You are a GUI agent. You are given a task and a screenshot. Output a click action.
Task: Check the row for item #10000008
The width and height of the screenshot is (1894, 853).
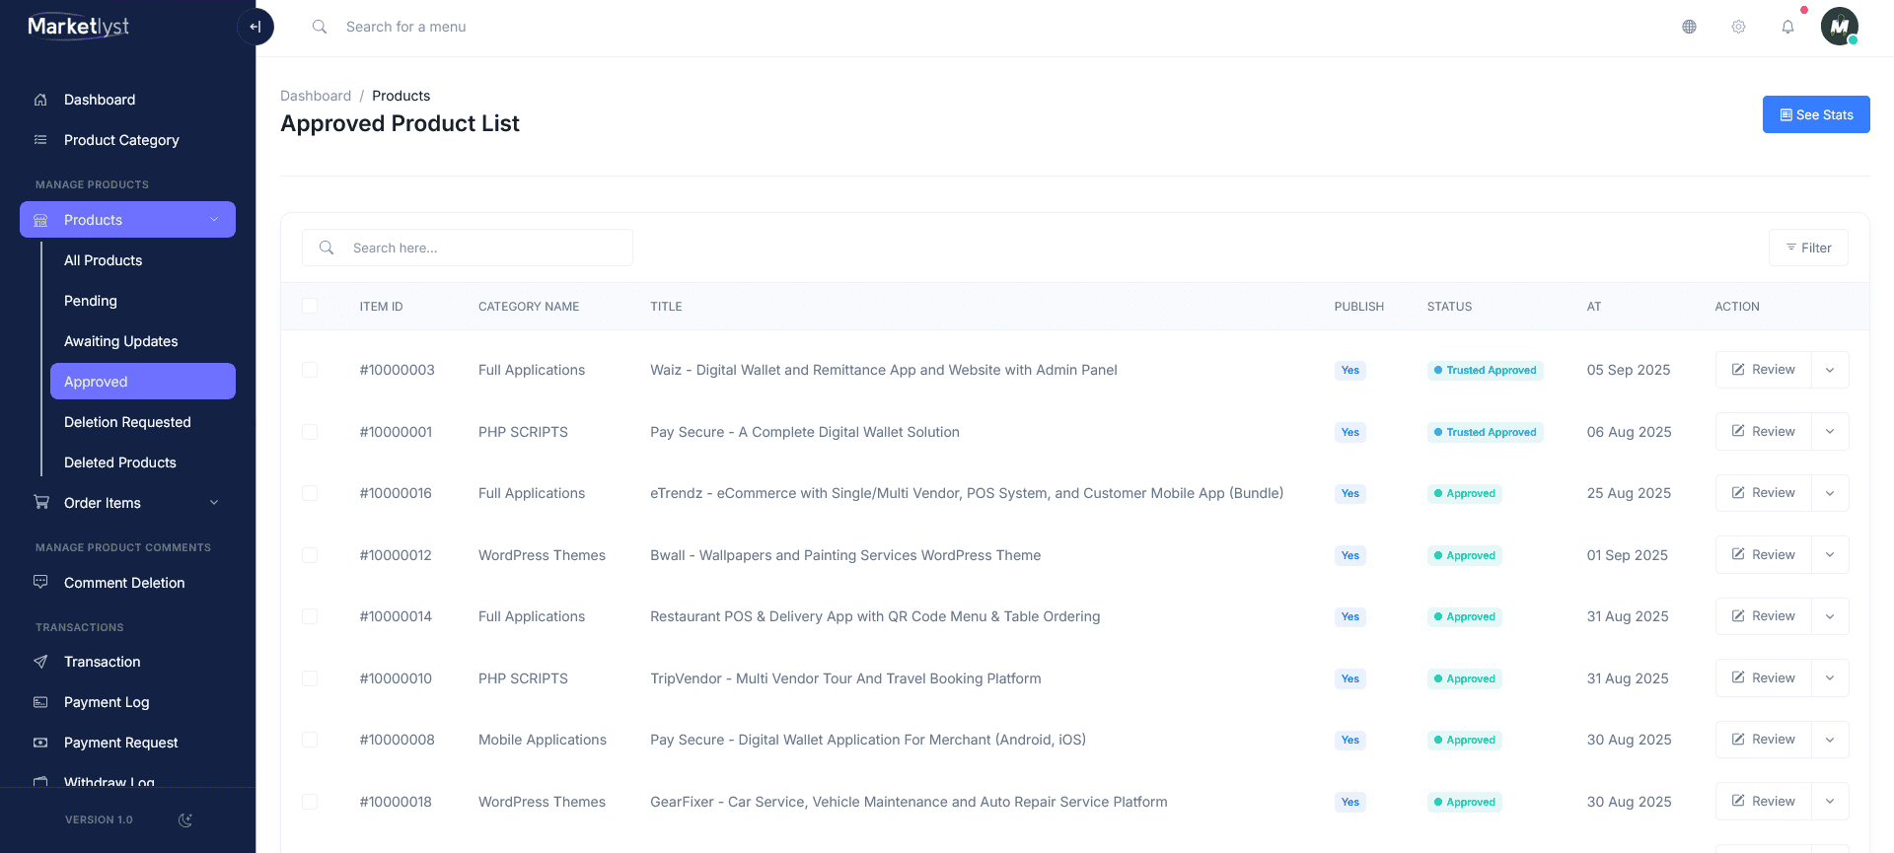click(310, 740)
